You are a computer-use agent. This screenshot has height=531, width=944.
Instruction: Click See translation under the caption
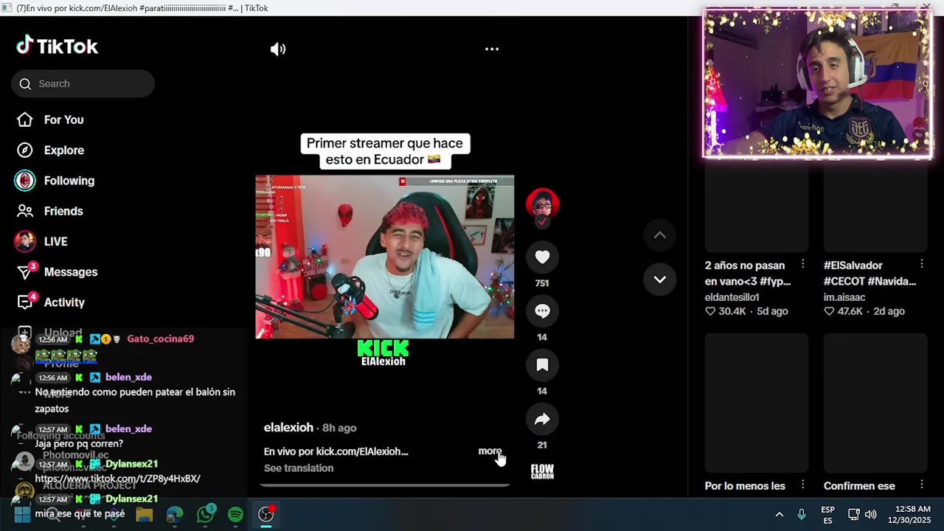click(x=299, y=468)
